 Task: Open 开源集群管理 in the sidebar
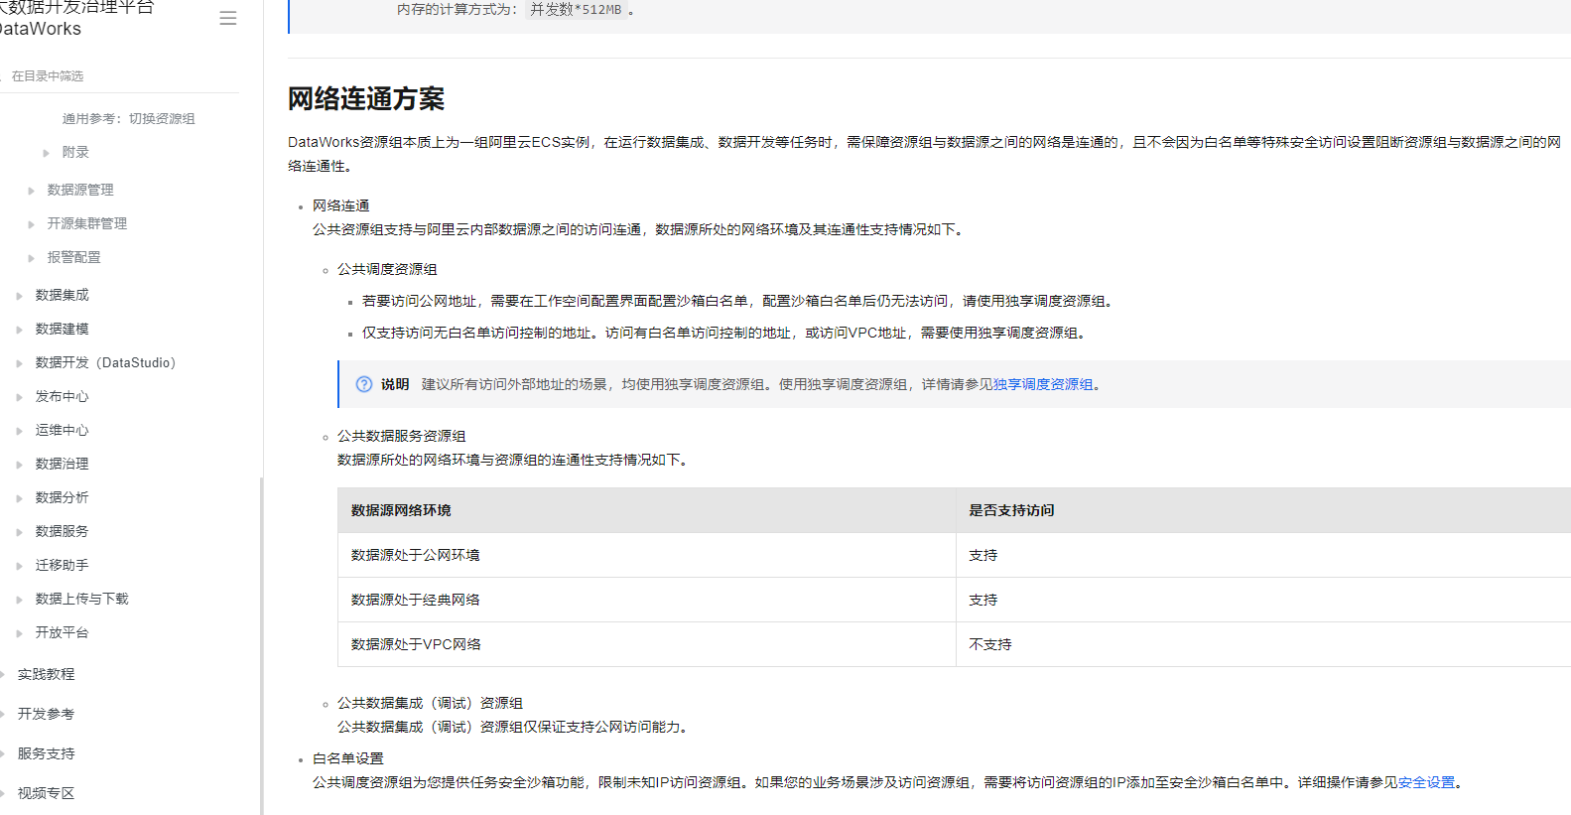pyautogui.click(x=87, y=223)
